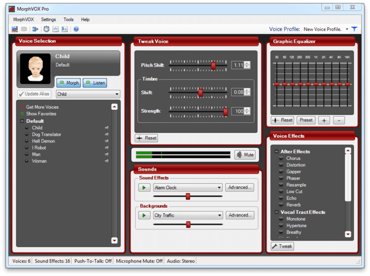Open the Tools menu

point(68,19)
